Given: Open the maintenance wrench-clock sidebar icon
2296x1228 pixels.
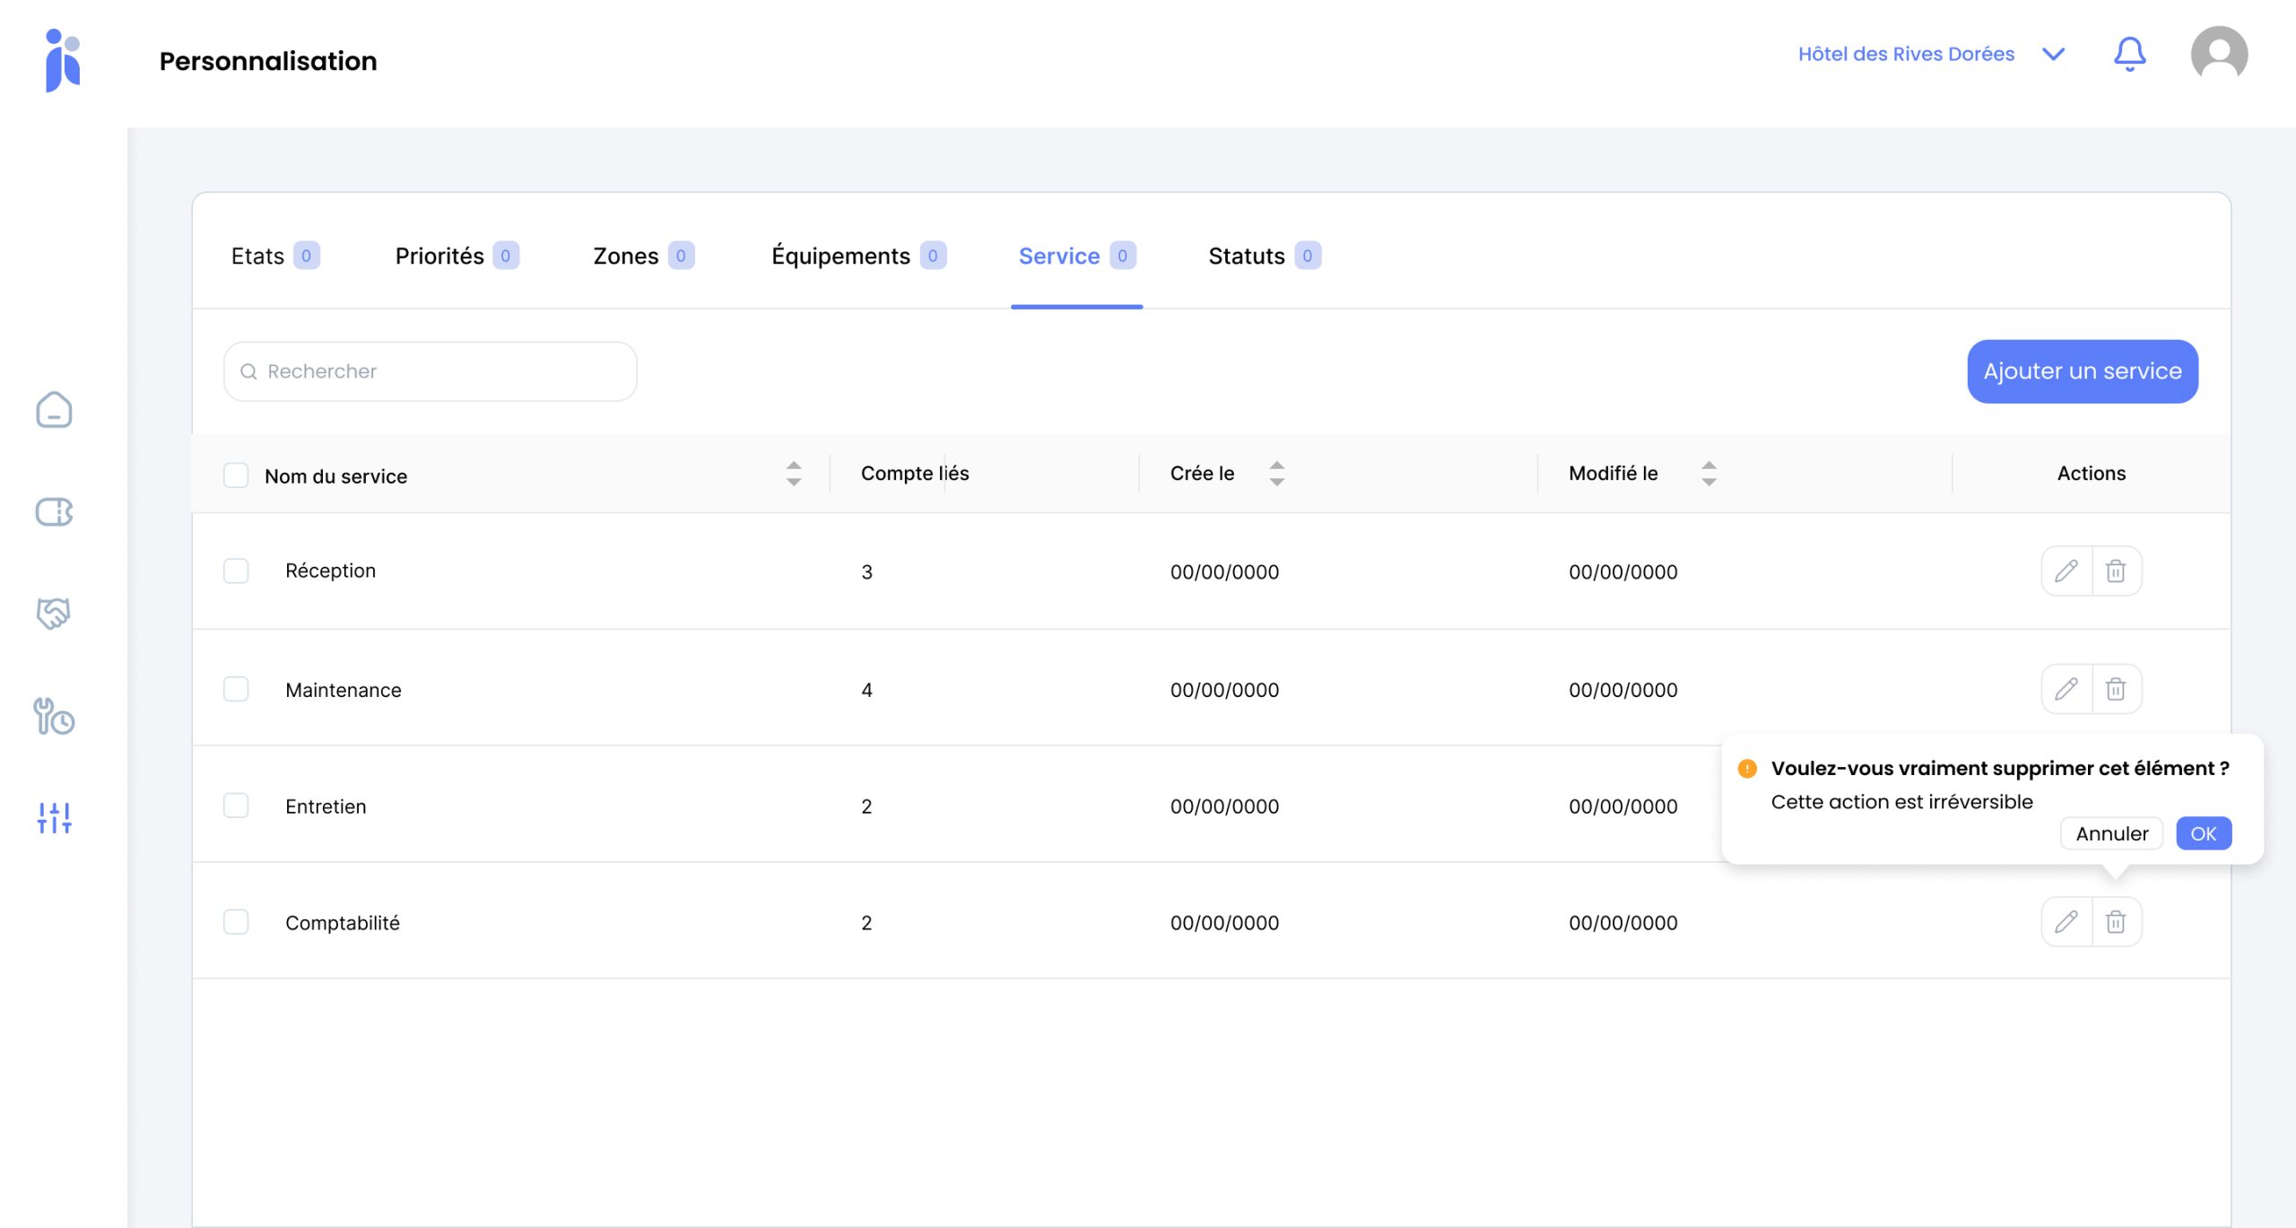Looking at the screenshot, I should tap(54, 716).
